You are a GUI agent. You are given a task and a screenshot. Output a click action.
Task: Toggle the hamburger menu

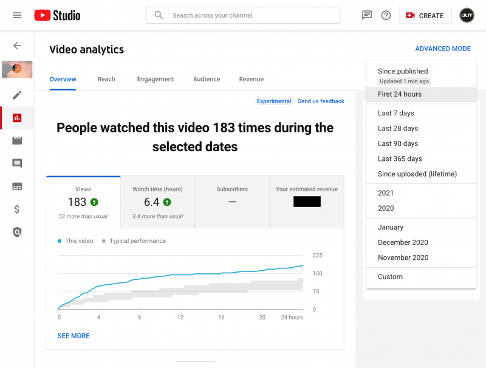pyautogui.click(x=17, y=15)
